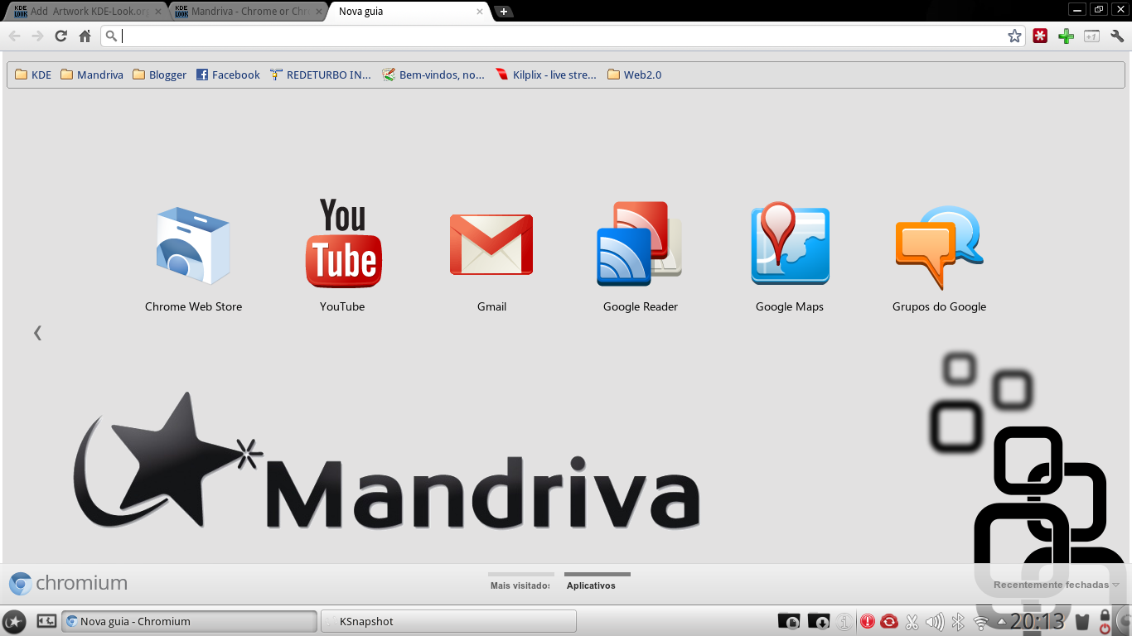Expand Recentemente fechadas menu
Viewport: 1132px width, 636px height.
pyautogui.click(x=1056, y=585)
